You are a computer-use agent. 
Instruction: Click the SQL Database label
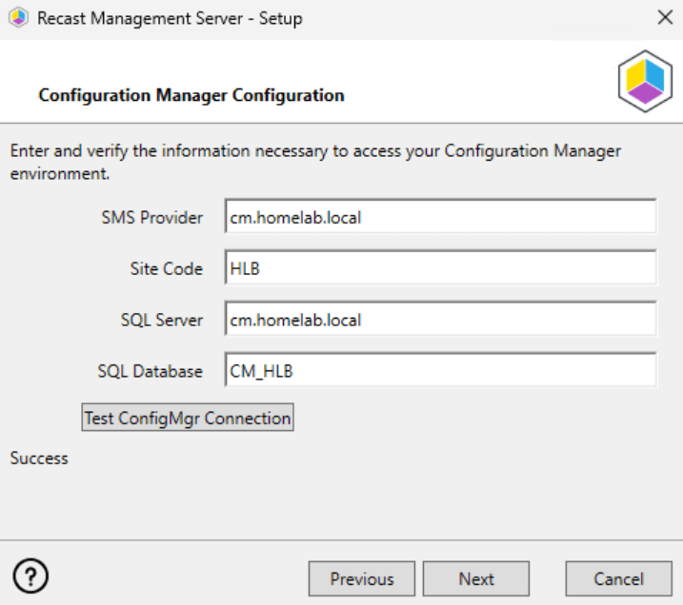click(x=150, y=371)
